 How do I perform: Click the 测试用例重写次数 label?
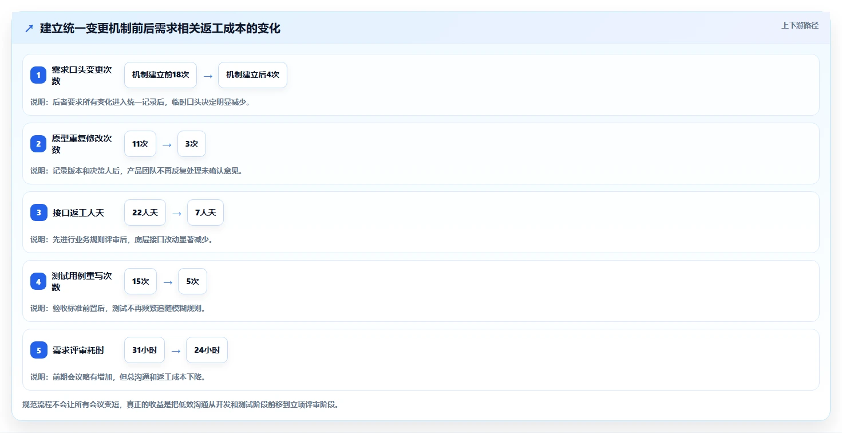82,281
